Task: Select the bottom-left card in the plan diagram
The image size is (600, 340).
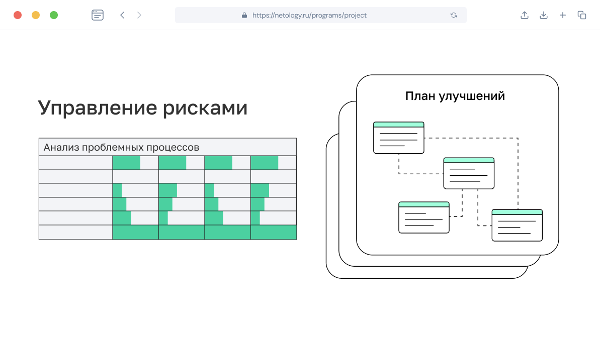Action: [x=423, y=217]
